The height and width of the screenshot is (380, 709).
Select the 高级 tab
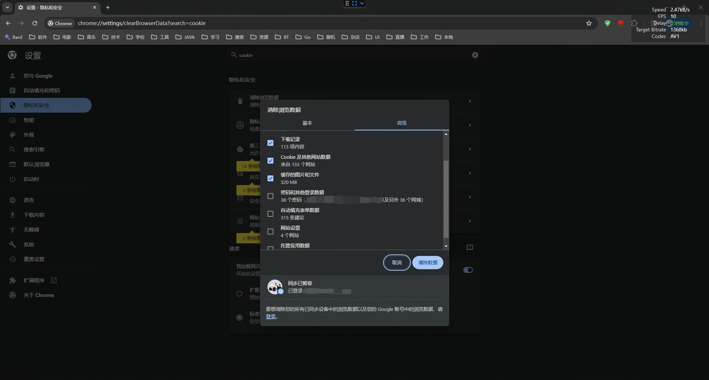402,123
